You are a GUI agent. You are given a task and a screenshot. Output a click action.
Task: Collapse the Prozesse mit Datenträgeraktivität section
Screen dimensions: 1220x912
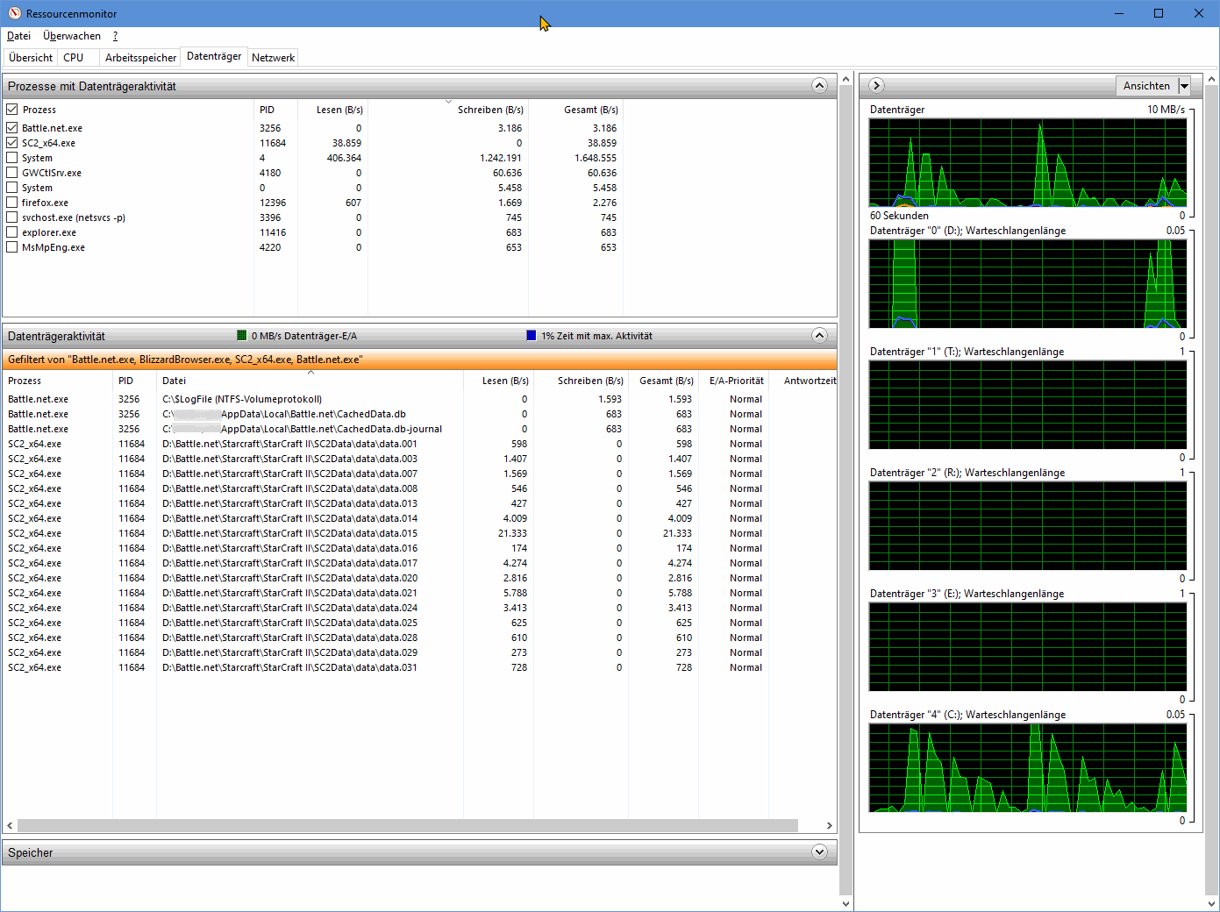pyautogui.click(x=819, y=85)
